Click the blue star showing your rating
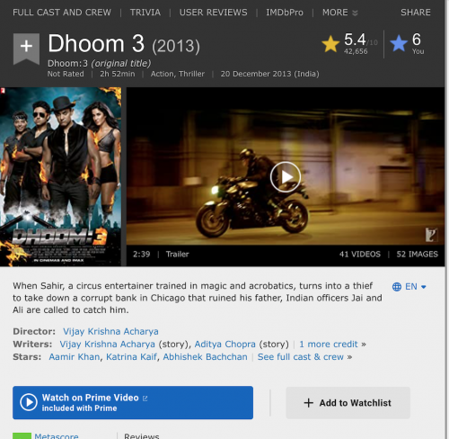449x439 pixels. click(399, 43)
